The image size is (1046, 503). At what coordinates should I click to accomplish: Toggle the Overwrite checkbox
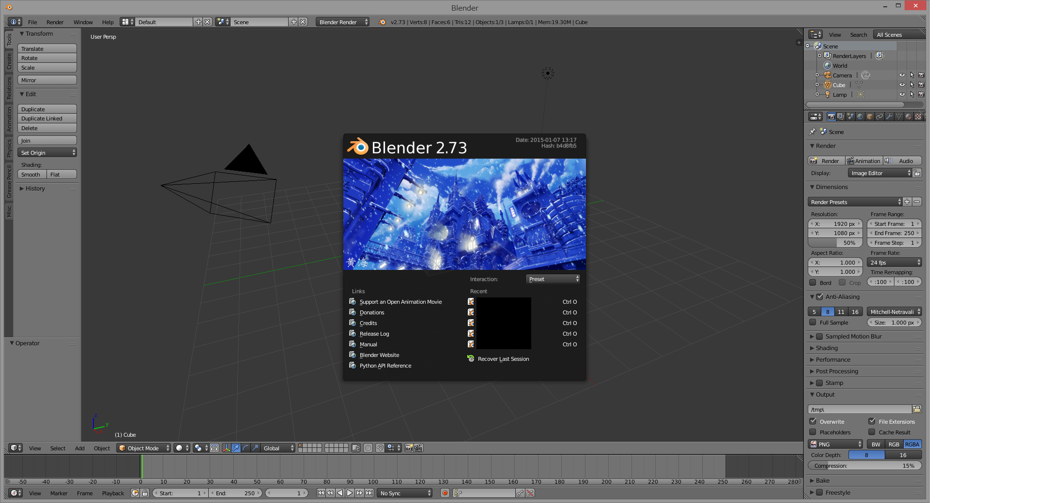813,421
